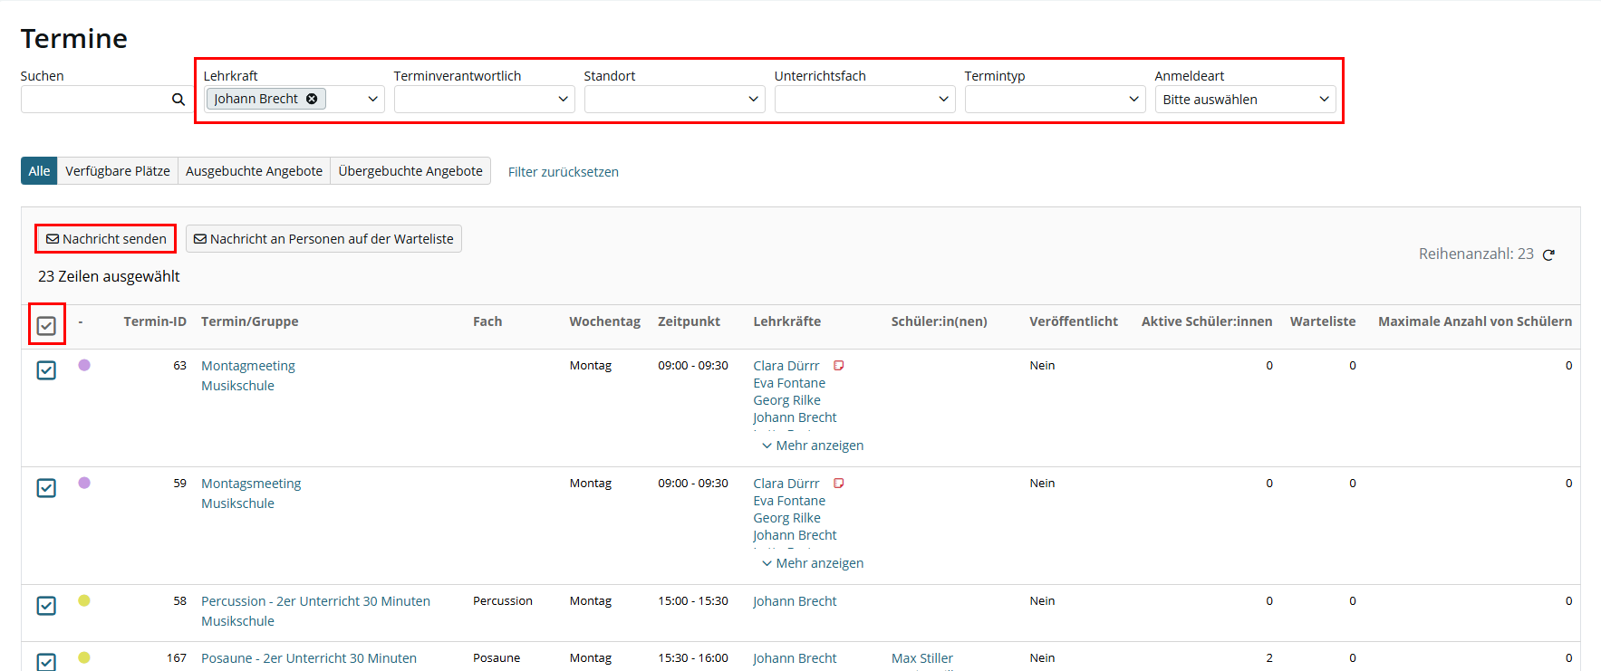Switch to Verfügbare Plätze tab
Image resolution: width=1601 pixels, height=671 pixels.
tap(118, 171)
